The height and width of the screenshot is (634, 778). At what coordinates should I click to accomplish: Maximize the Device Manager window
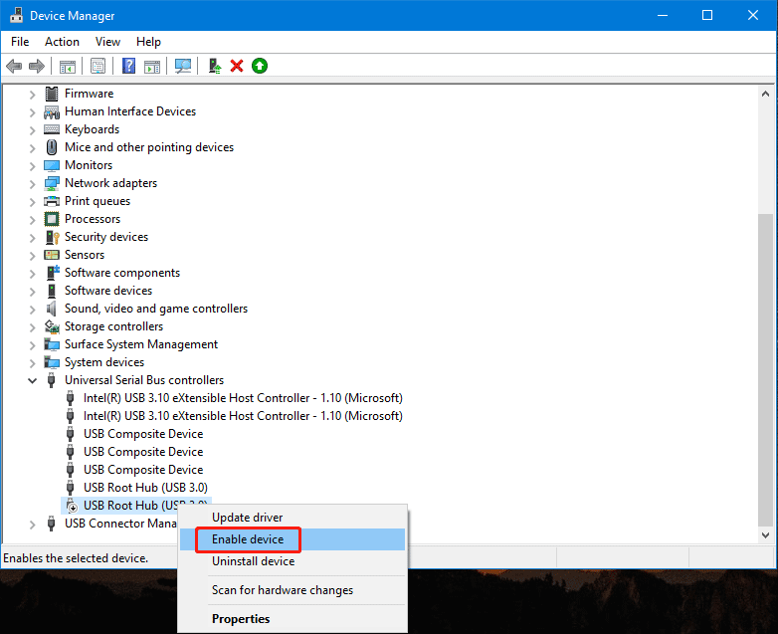(707, 15)
